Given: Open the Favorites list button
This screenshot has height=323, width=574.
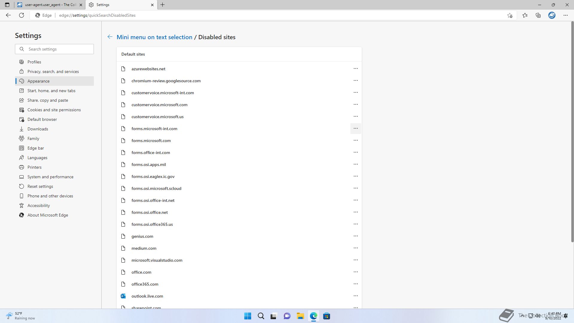Looking at the screenshot, I should (525, 15).
